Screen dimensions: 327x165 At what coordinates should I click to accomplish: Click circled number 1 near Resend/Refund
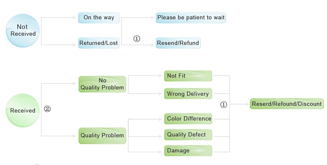pos(137,39)
